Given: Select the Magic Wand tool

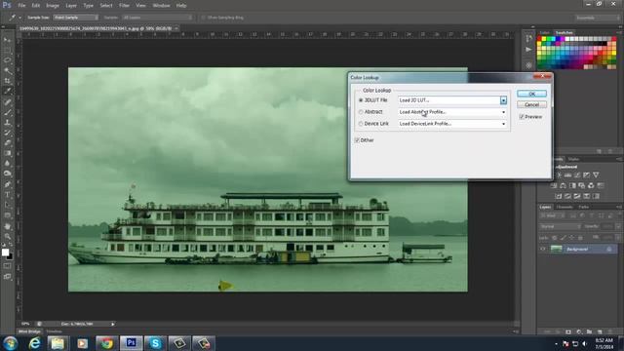Looking at the screenshot, I should tap(7, 71).
